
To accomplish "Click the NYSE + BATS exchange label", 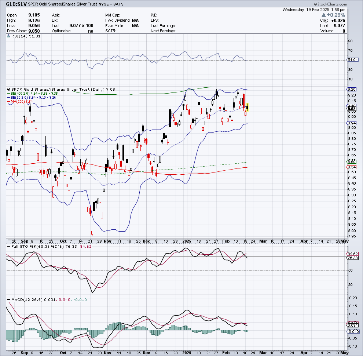I will click(x=111, y=4).
